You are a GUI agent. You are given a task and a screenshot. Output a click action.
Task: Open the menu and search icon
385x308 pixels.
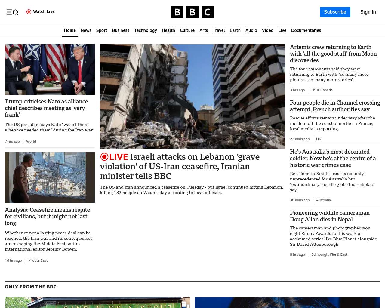click(x=12, y=12)
